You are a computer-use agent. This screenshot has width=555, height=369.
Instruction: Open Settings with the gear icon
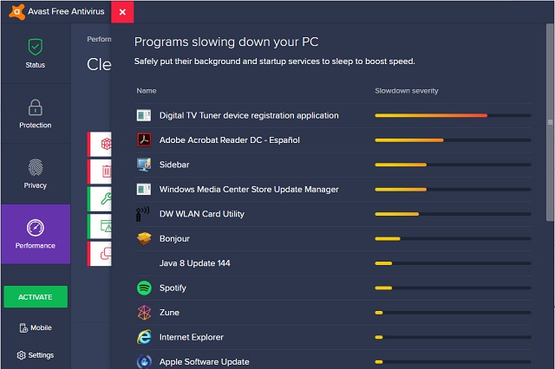tap(36, 355)
